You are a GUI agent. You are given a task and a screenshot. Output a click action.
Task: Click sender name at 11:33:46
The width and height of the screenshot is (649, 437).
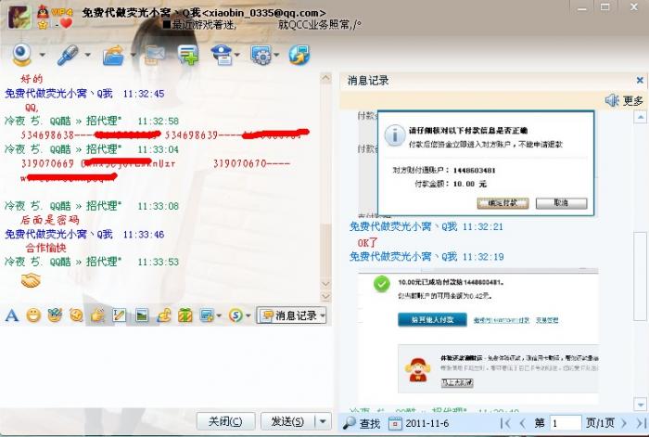click(x=58, y=235)
